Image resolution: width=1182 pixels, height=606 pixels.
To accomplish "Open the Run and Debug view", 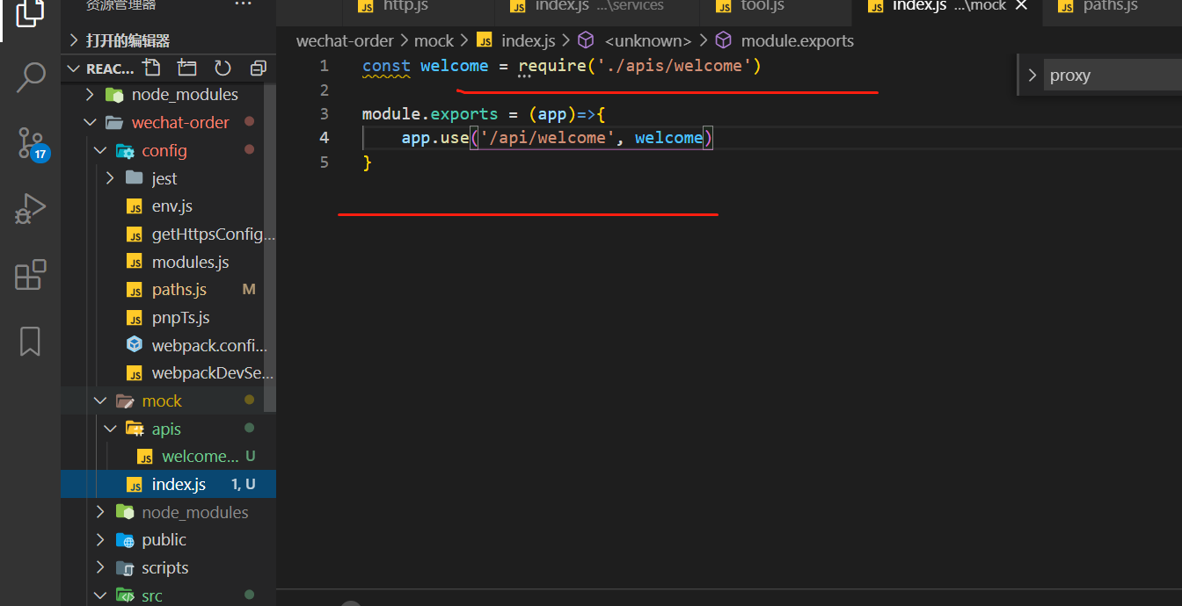I will [30, 209].
